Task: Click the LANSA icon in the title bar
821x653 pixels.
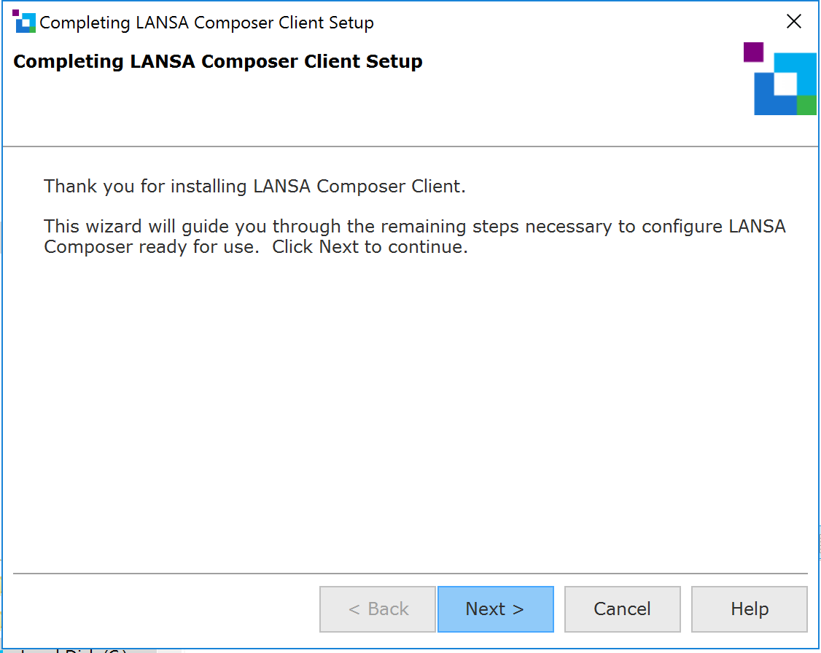Action: [24, 22]
